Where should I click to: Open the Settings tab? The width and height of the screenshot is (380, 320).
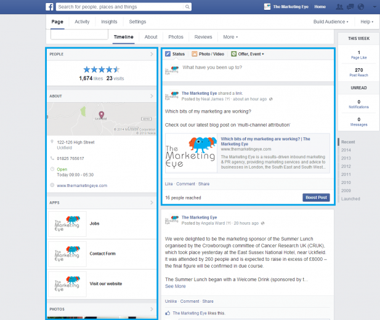click(137, 22)
